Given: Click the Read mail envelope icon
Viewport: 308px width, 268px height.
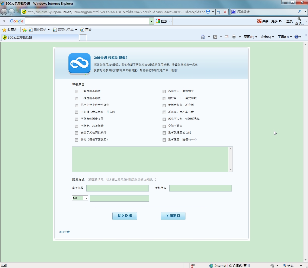Looking at the screenshot, I should 227,37.
